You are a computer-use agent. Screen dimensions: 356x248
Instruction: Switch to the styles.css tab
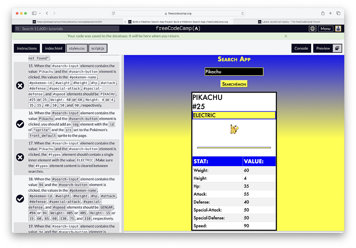77,48
